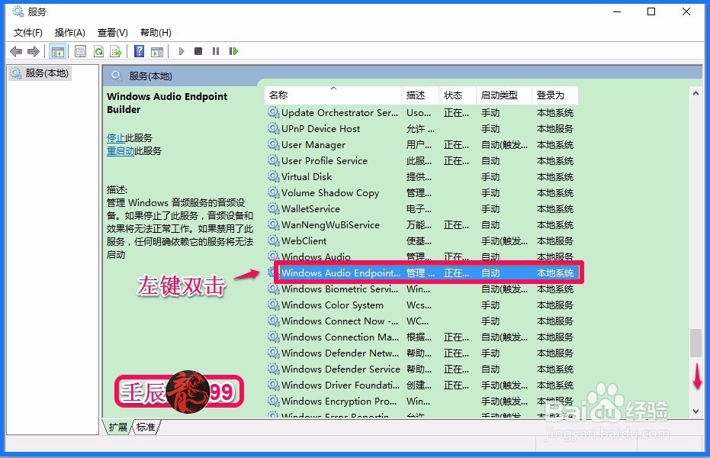Click gear icon beside WebClient
The height and width of the screenshot is (458, 710).
(x=273, y=240)
